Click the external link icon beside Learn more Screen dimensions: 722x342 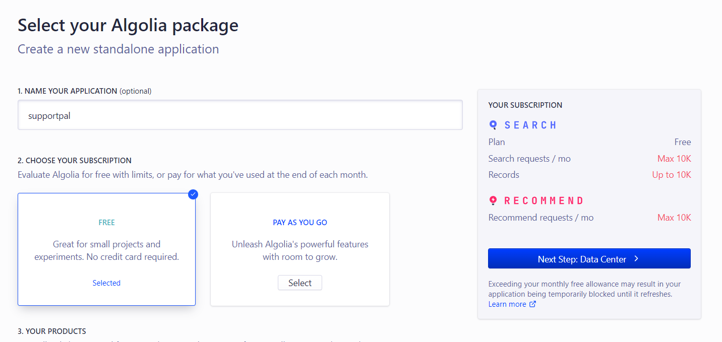[x=533, y=304]
